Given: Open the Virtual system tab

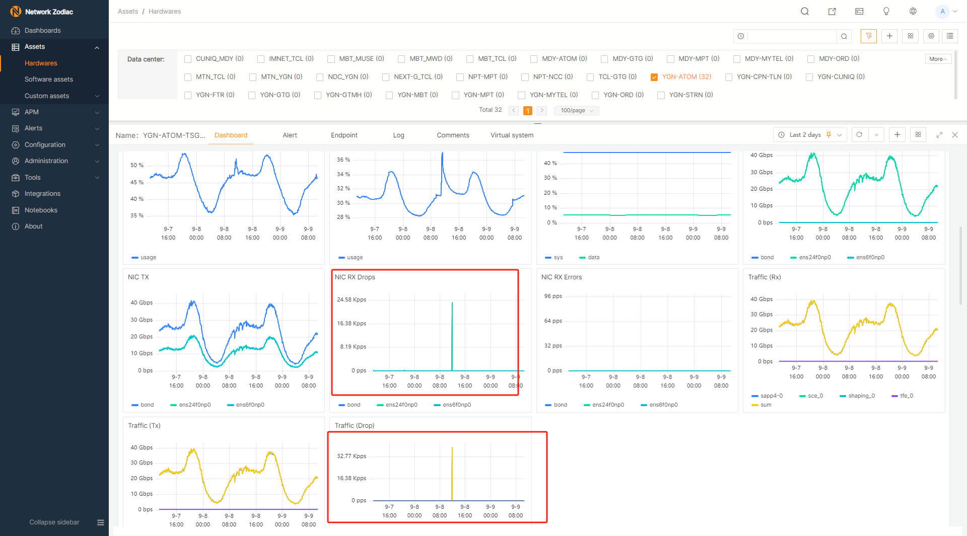Looking at the screenshot, I should coord(512,135).
